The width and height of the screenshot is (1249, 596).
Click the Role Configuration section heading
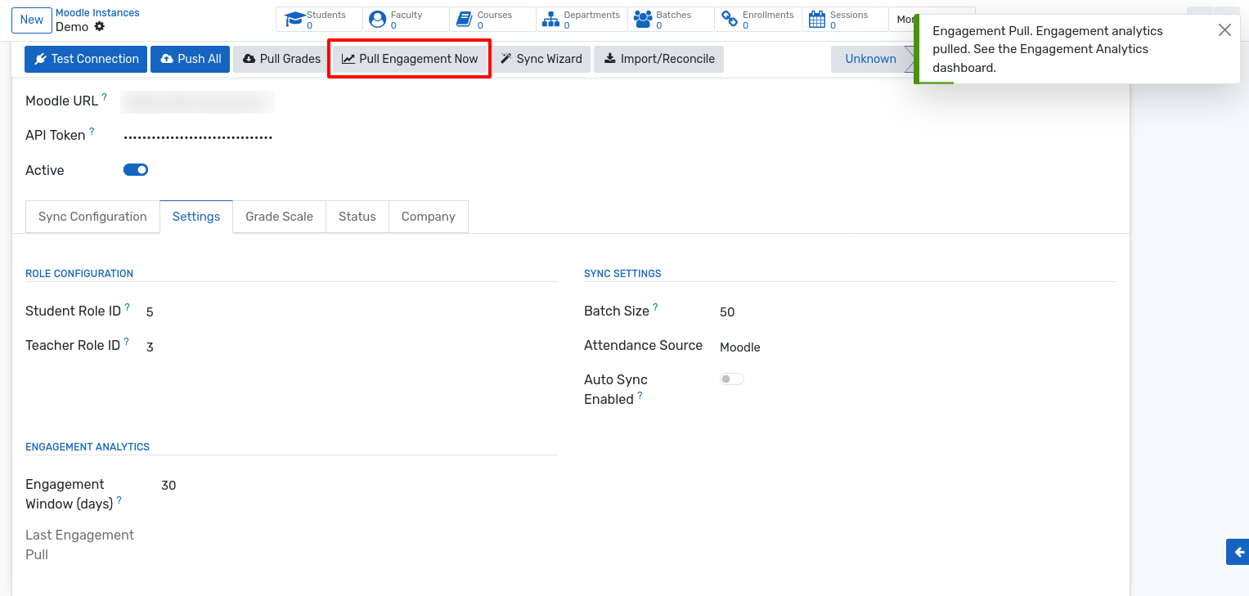coord(79,274)
